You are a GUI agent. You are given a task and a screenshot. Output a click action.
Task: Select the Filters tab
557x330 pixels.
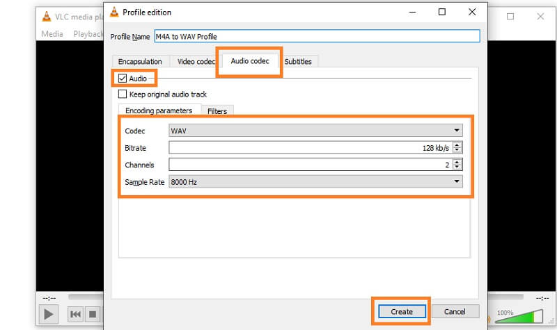click(217, 111)
